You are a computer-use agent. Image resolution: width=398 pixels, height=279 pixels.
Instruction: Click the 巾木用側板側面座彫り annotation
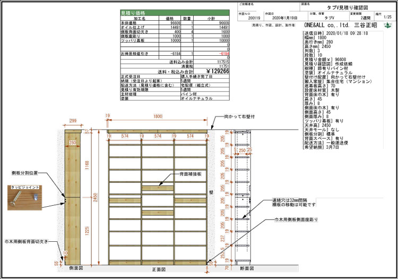[296, 219]
